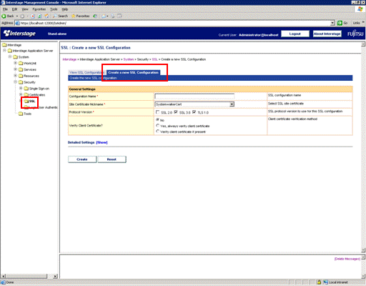Click the Mail envelope toolbar icon
366x286 pixels.
tap(104, 16)
